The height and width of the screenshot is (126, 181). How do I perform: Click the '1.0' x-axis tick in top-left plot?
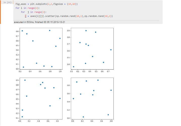click(x=60, y=71)
